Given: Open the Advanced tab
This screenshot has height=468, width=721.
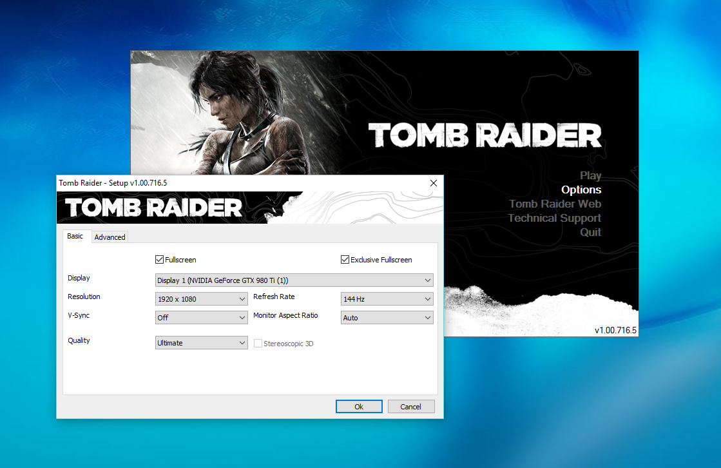Looking at the screenshot, I should [110, 237].
